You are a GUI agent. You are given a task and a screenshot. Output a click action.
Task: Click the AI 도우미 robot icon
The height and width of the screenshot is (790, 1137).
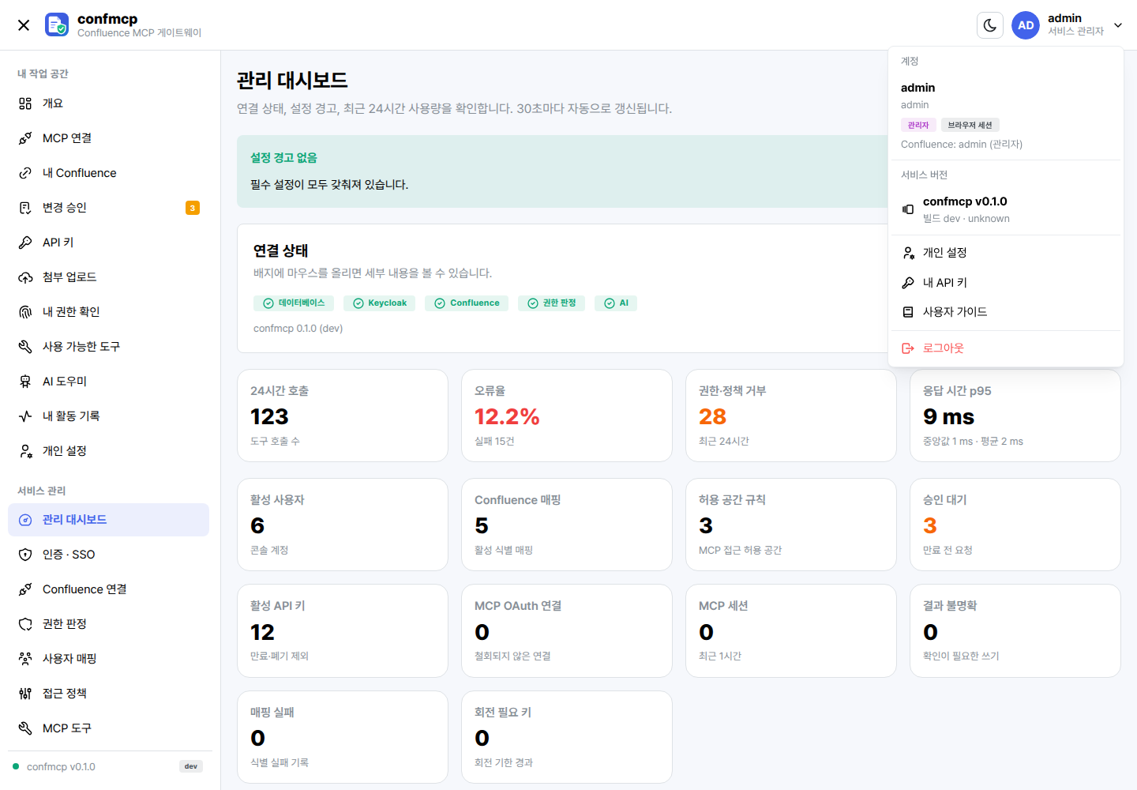pyautogui.click(x=25, y=382)
